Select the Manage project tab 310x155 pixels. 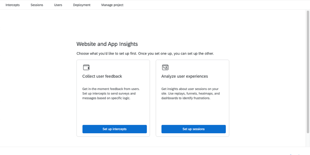tap(112, 5)
